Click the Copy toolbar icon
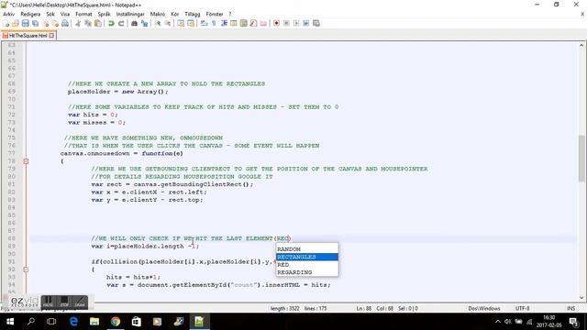 point(88,23)
